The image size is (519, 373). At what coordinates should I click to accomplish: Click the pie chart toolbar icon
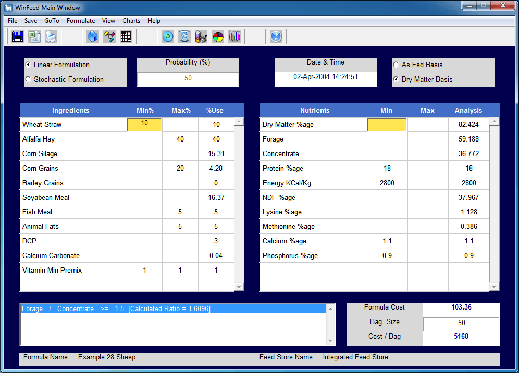point(217,36)
